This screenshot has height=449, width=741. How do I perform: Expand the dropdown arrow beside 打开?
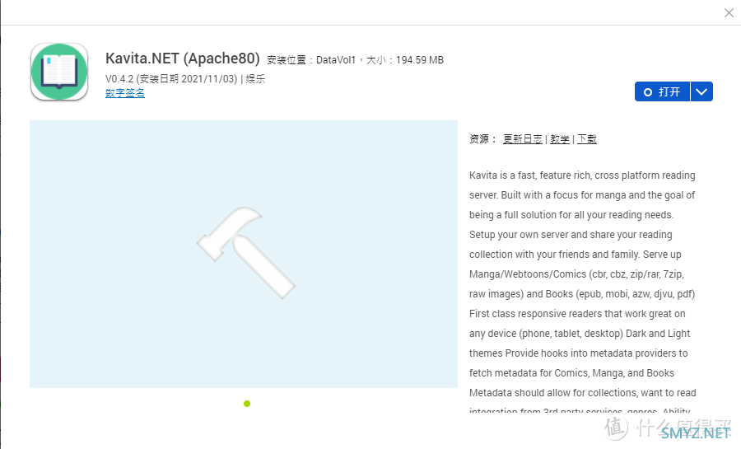701,91
